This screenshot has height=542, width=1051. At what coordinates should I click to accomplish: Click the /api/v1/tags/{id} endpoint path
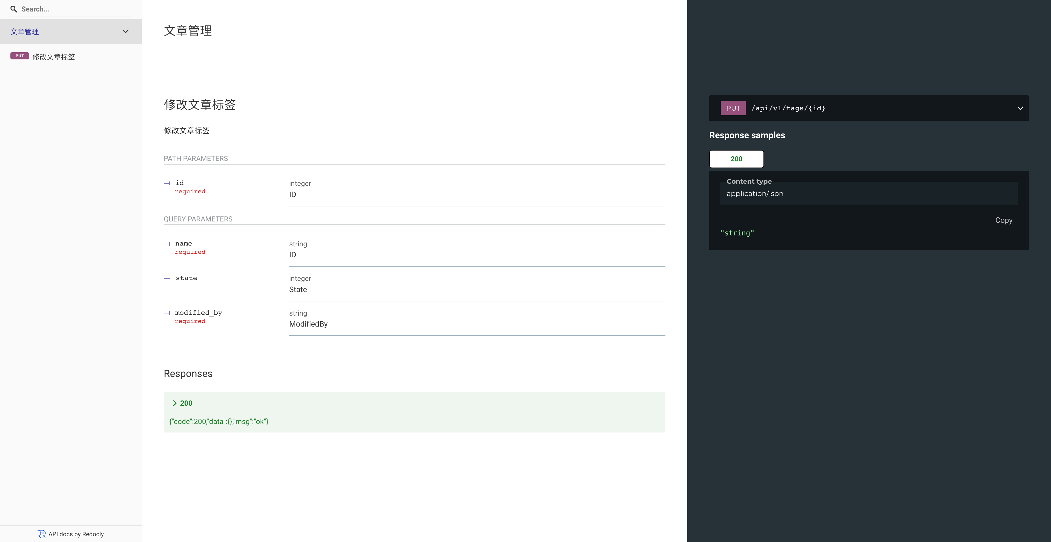(x=788, y=108)
